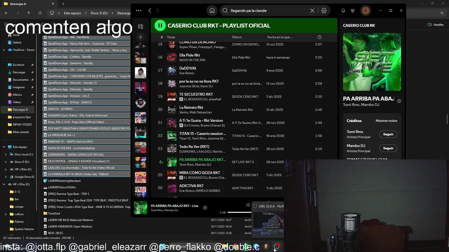
Task: Toggle Spotify library sidebar icon
Action: pyautogui.click(x=140, y=26)
